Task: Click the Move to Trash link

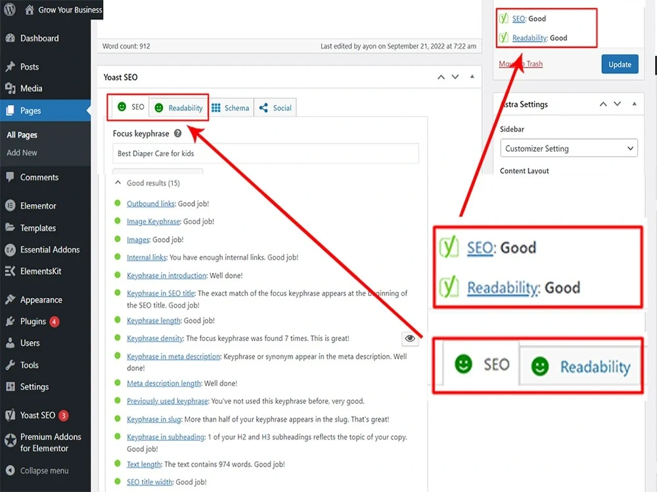Action: (520, 64)
